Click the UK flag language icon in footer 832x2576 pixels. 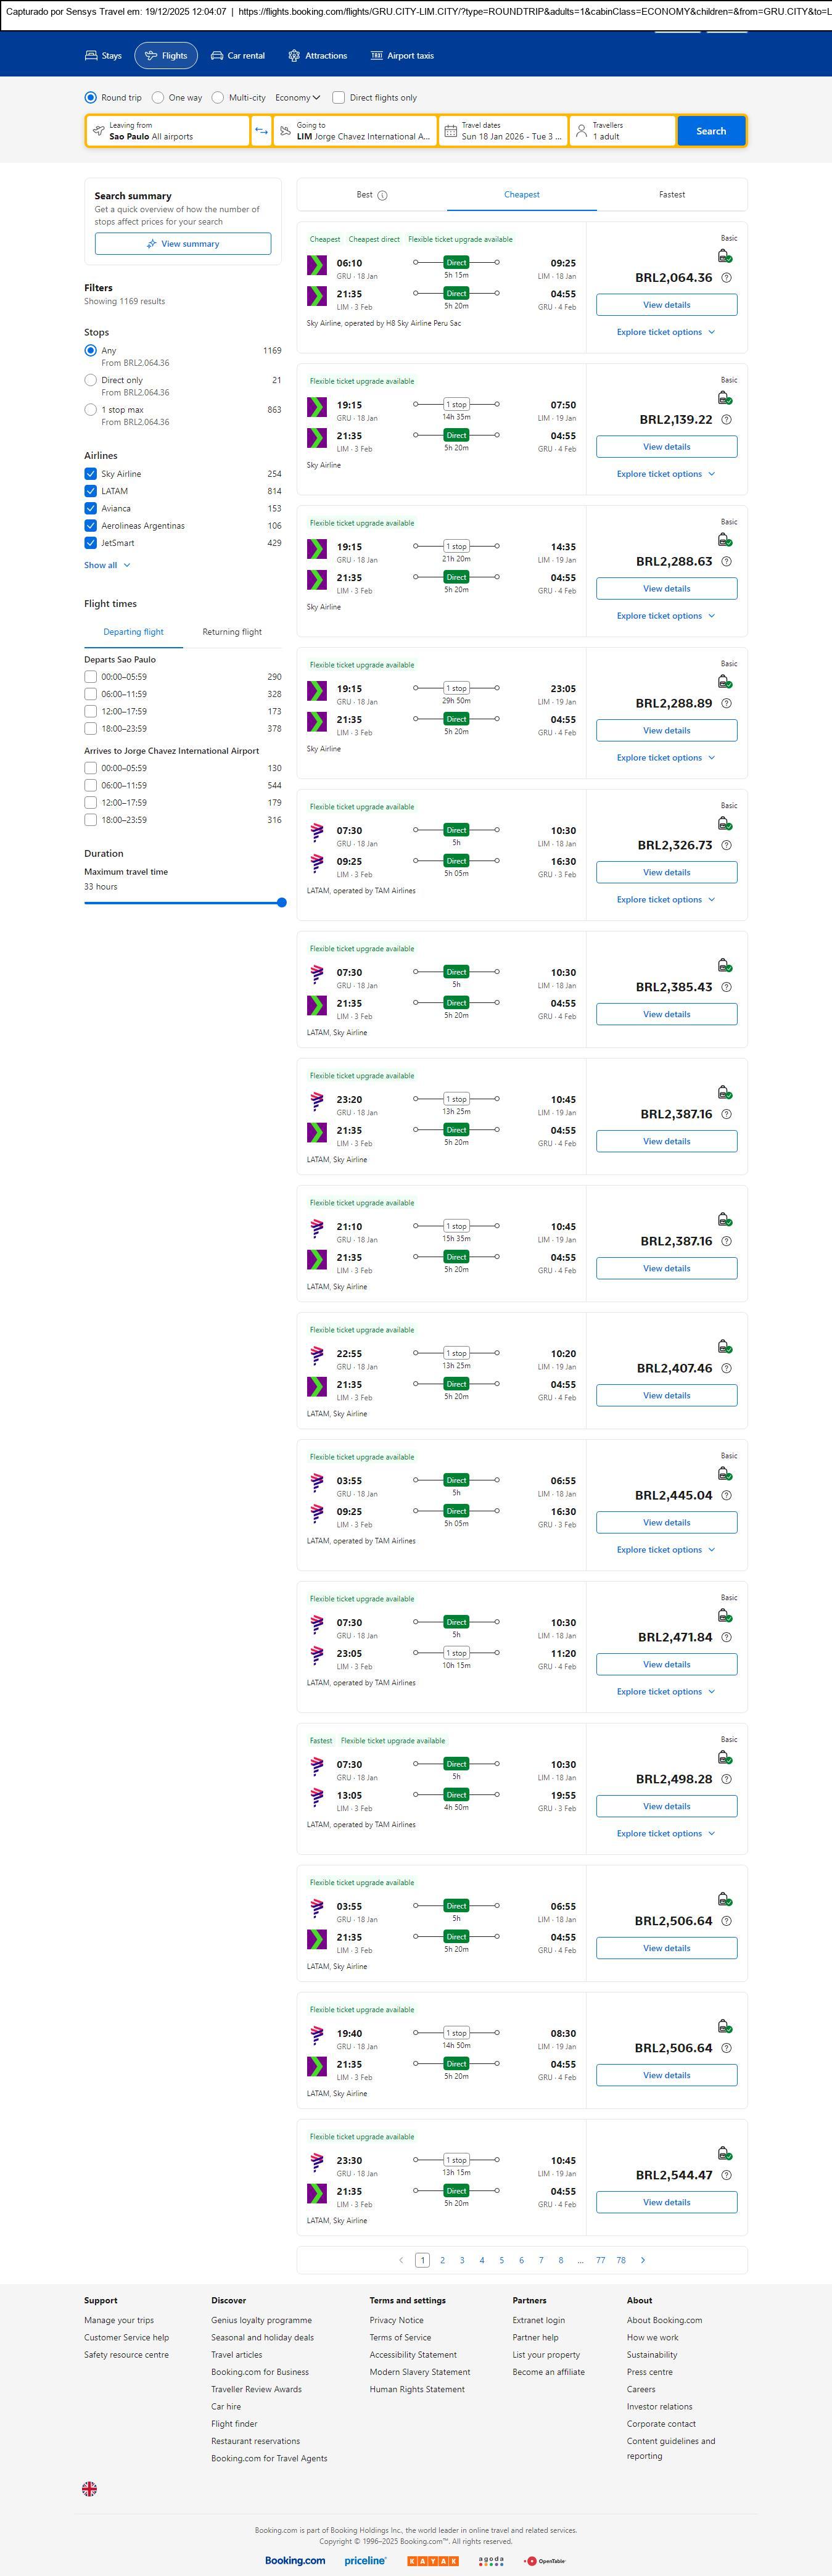coord(89,2488)
